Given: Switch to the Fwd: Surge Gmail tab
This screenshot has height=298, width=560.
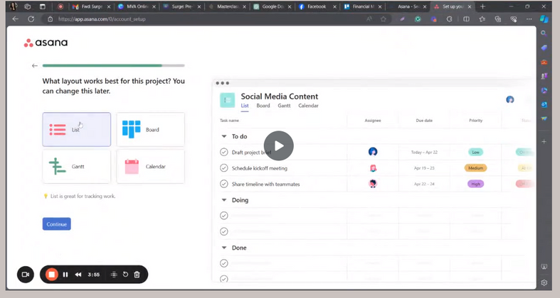Looking at the screenshot, I should coord(91,6).
